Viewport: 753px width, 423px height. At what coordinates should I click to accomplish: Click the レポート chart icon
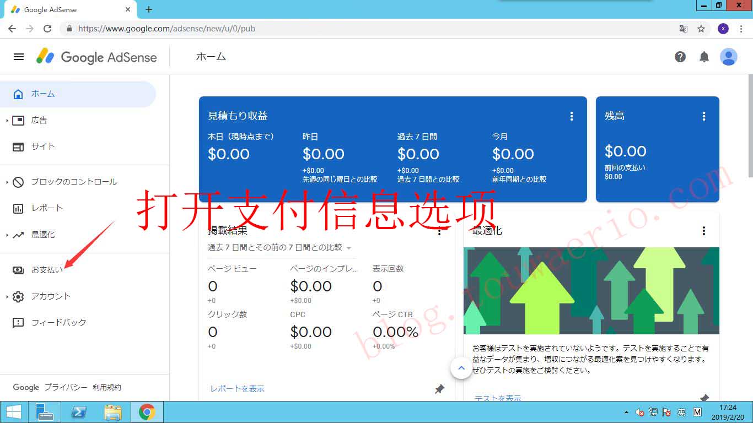pyautogui.click(x=18, y=208)
